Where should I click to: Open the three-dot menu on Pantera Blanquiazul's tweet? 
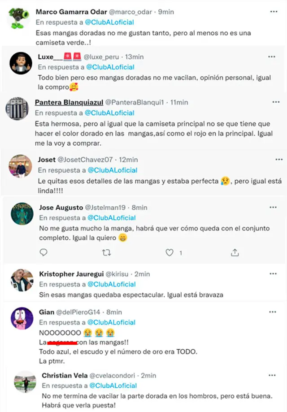click(x=276, y=102)
